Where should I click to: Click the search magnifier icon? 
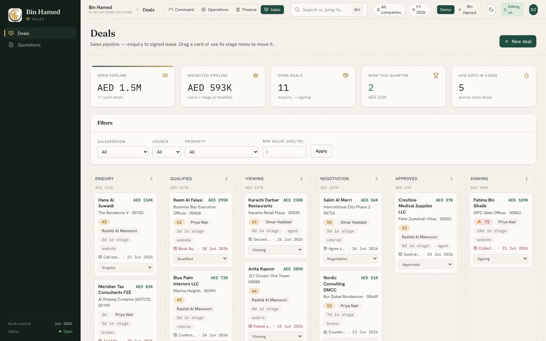298,10
